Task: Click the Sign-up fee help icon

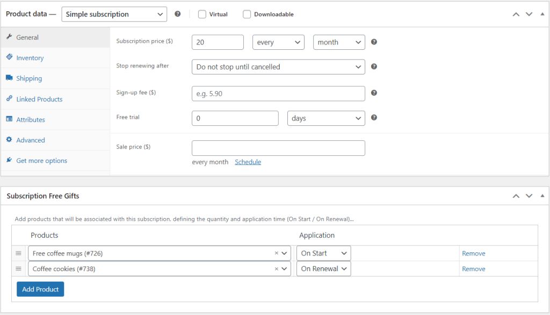Action: (x=374, y=93)
